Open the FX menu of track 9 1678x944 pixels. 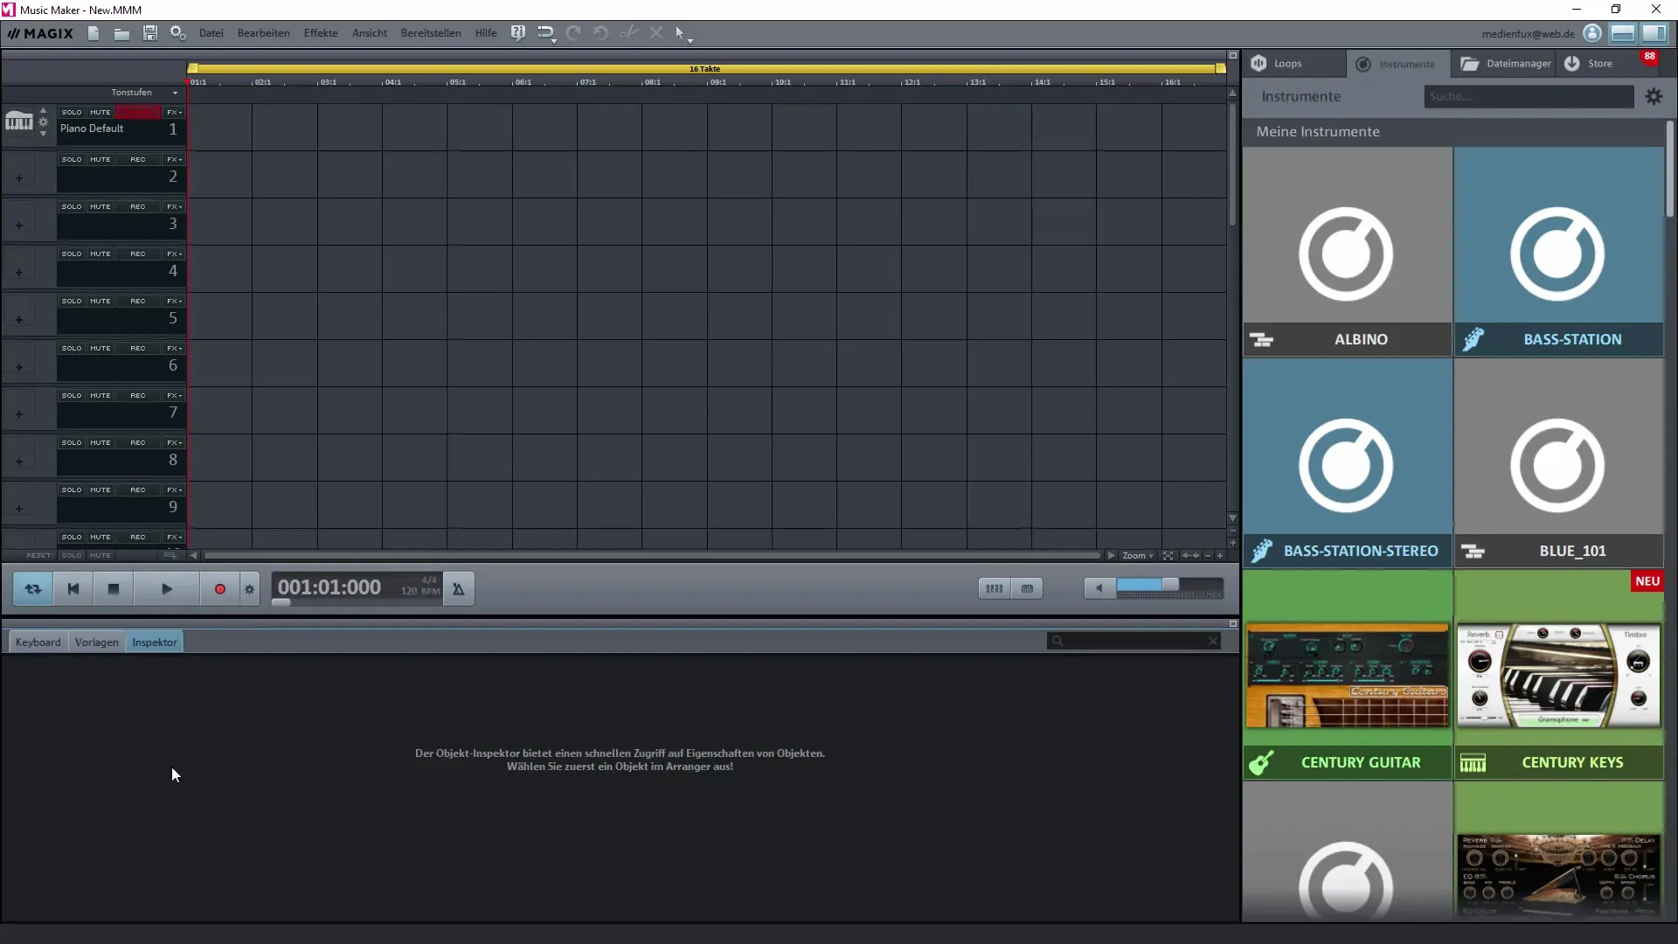click(x=174, y=489)
